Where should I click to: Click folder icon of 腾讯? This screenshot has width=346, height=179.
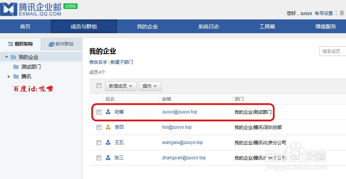(16, 76)
